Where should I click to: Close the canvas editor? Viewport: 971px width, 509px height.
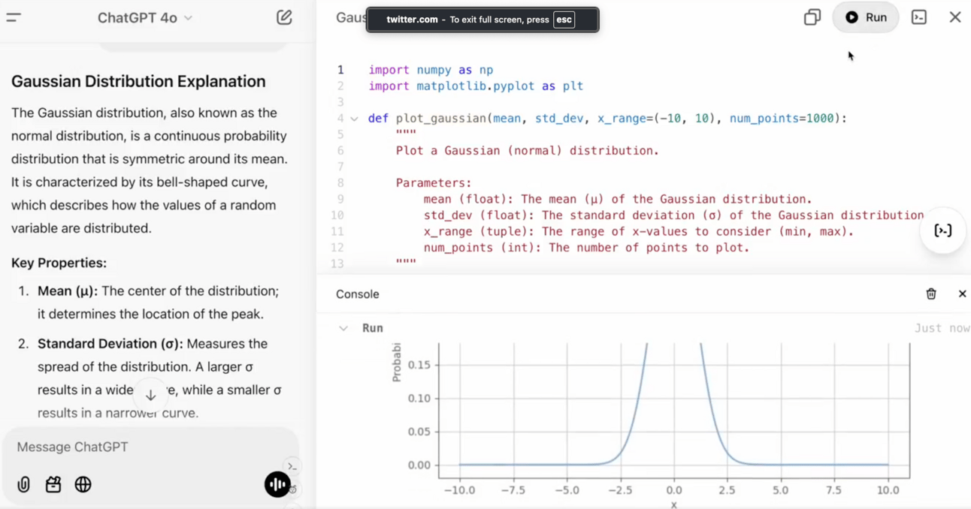pyautogui.click(x=955, y=17)
